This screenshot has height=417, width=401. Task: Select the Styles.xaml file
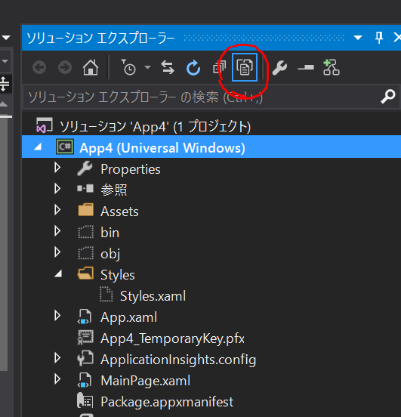pyautogui.click(x=153, y=296)
